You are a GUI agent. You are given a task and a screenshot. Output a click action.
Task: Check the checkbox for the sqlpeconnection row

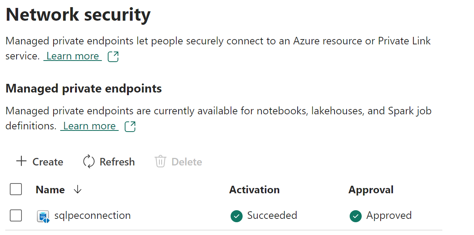[x=15, y=215]
